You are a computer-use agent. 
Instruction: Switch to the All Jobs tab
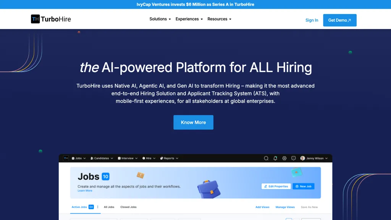[109, 207]
